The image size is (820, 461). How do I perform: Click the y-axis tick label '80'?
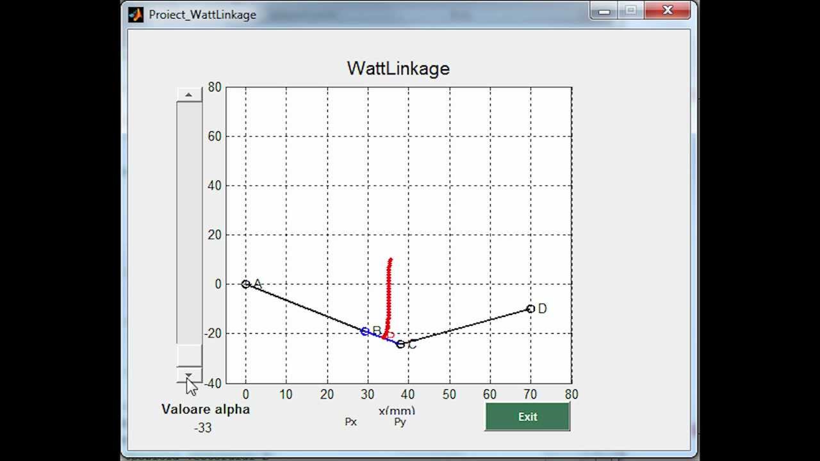(x=215, y=87)
